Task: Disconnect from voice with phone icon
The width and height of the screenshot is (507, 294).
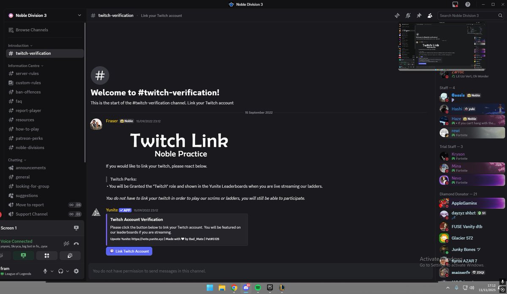Action: click(76, 243)
